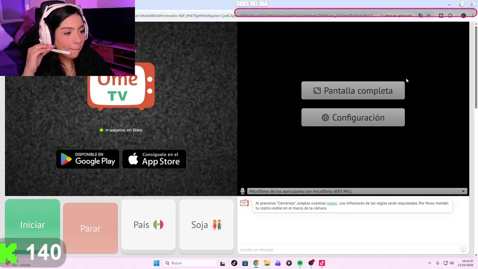Screen dimensions: 478x269
Task: Click the Iniciar button to start chatting
Action: pyautogui.click(x=32, y=224)
